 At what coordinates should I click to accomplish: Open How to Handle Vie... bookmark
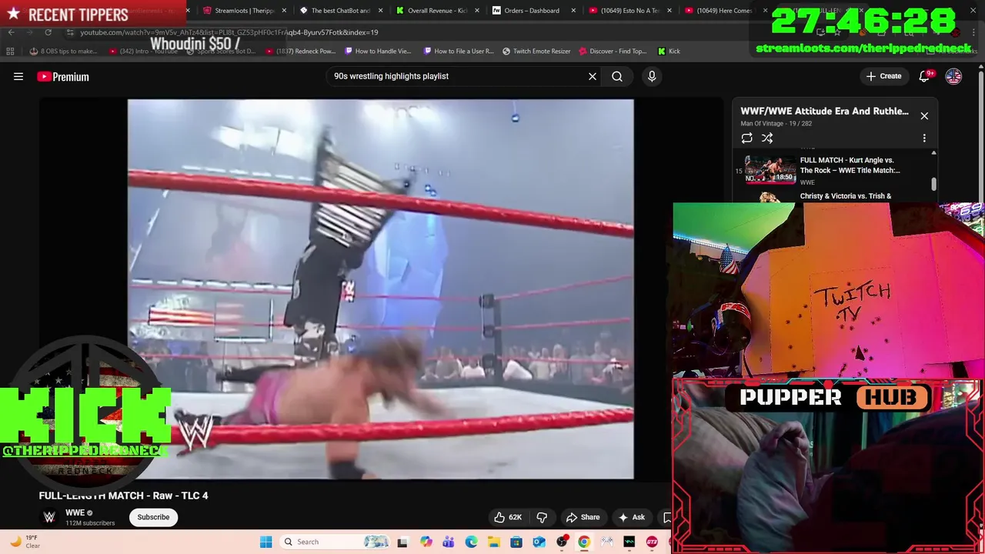[378, 52]
